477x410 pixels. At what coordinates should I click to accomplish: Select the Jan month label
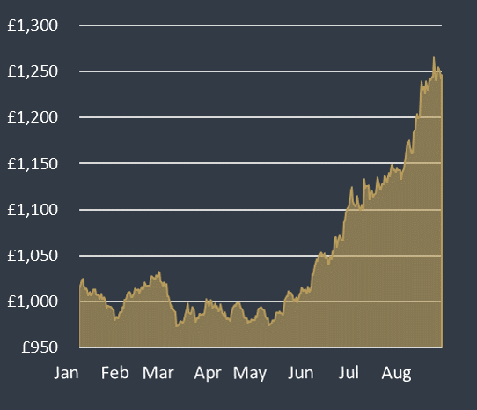[66, 373]
